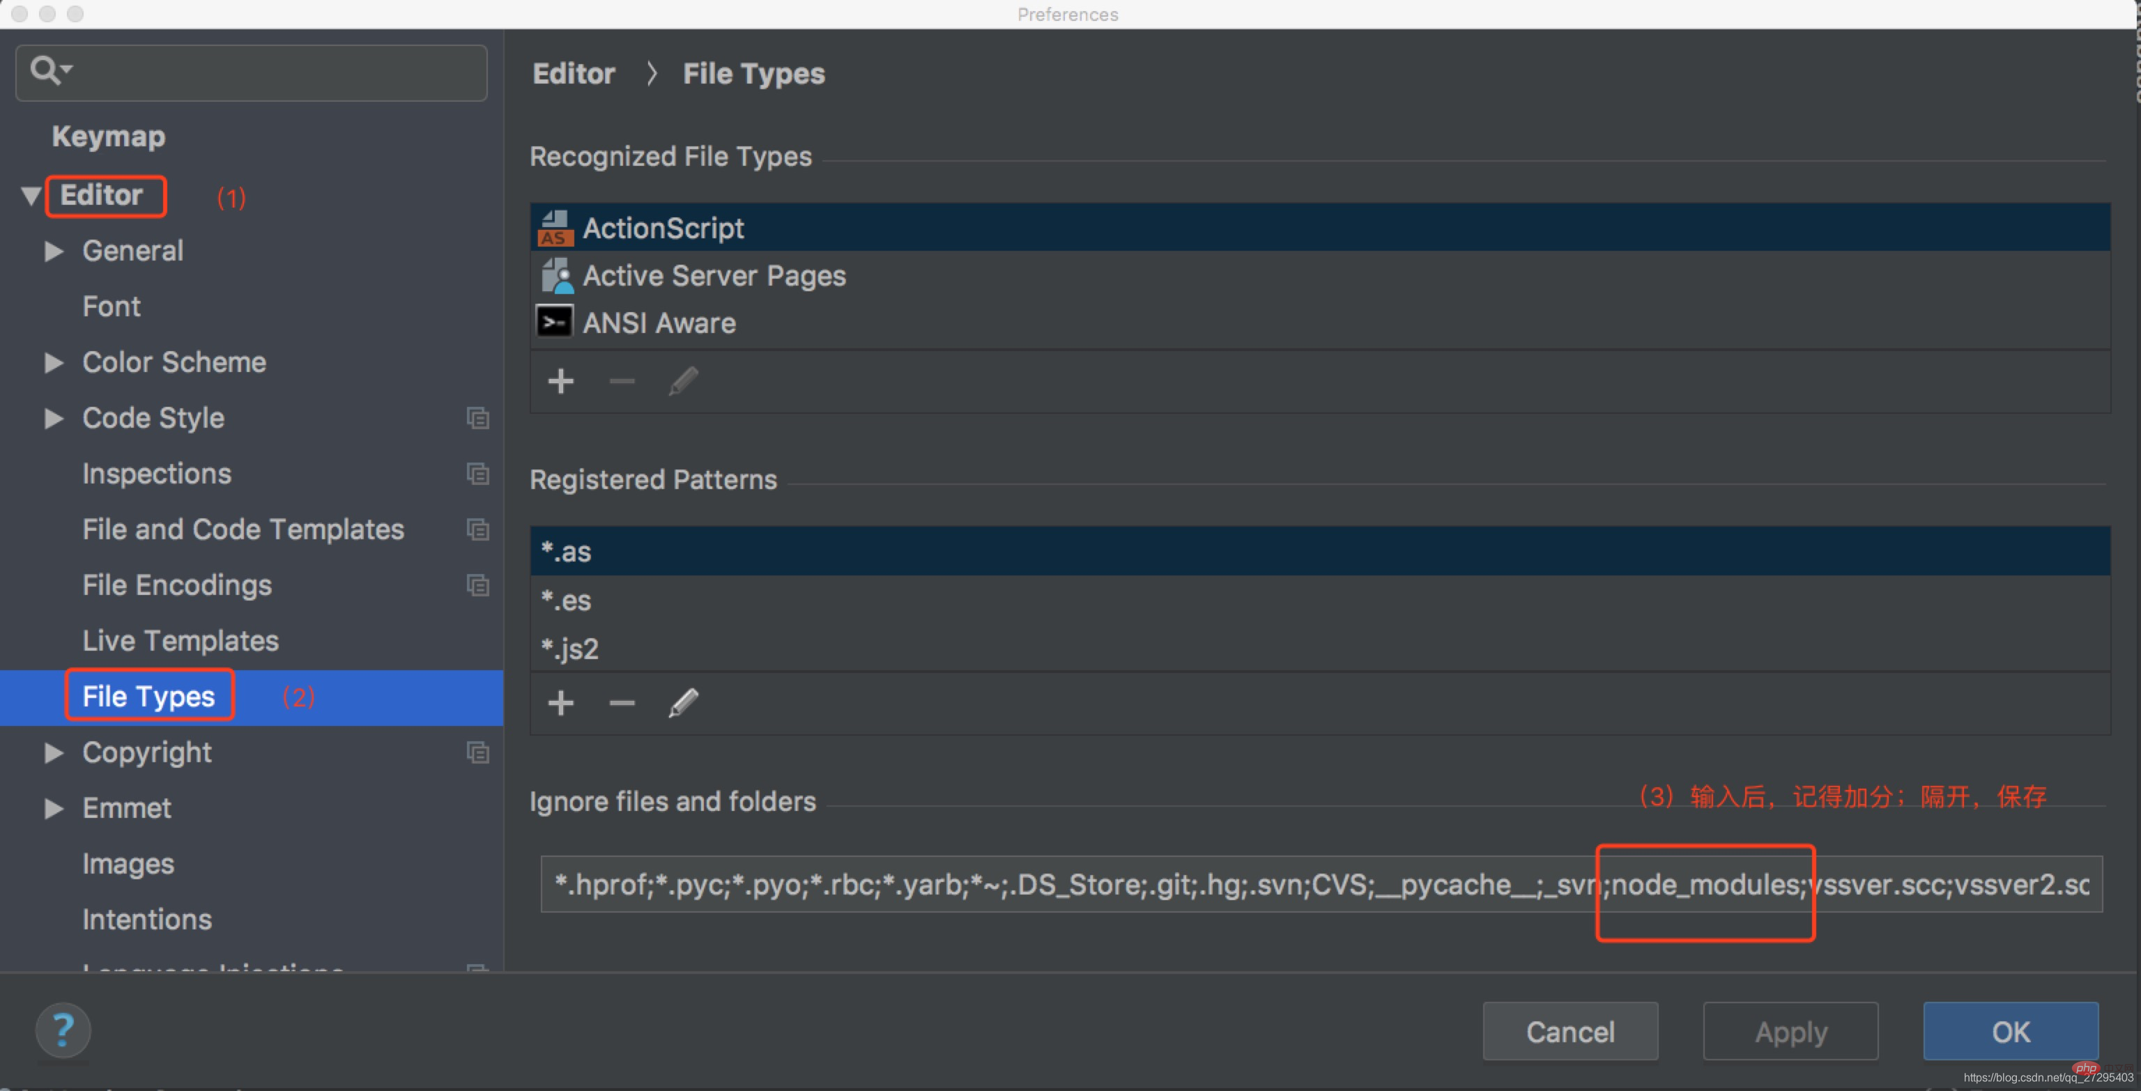Click the Apply button
This screenshot has height=1091, width=2141.
click(1790, 1031)
